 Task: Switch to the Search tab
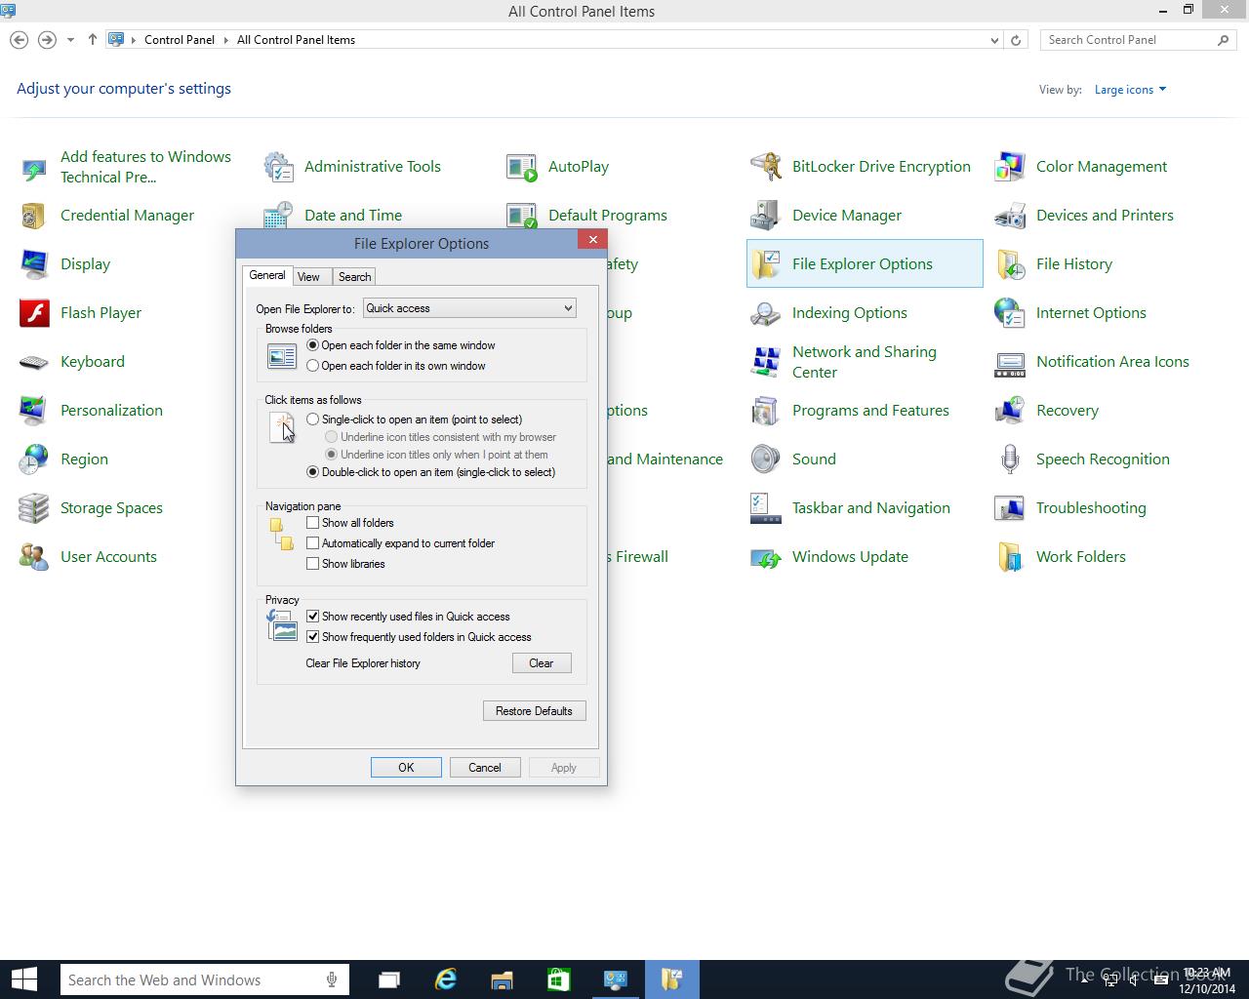[354, 277]
